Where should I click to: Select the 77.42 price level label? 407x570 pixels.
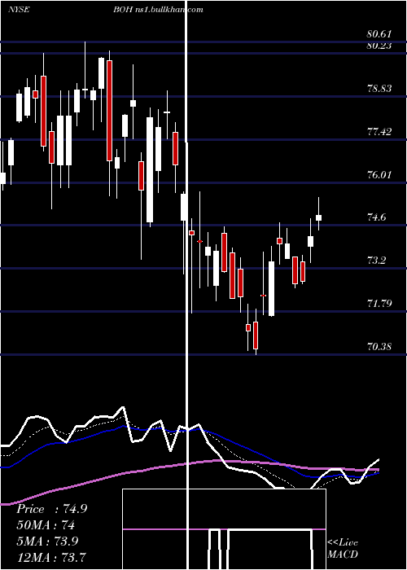(x=379, y=131)
